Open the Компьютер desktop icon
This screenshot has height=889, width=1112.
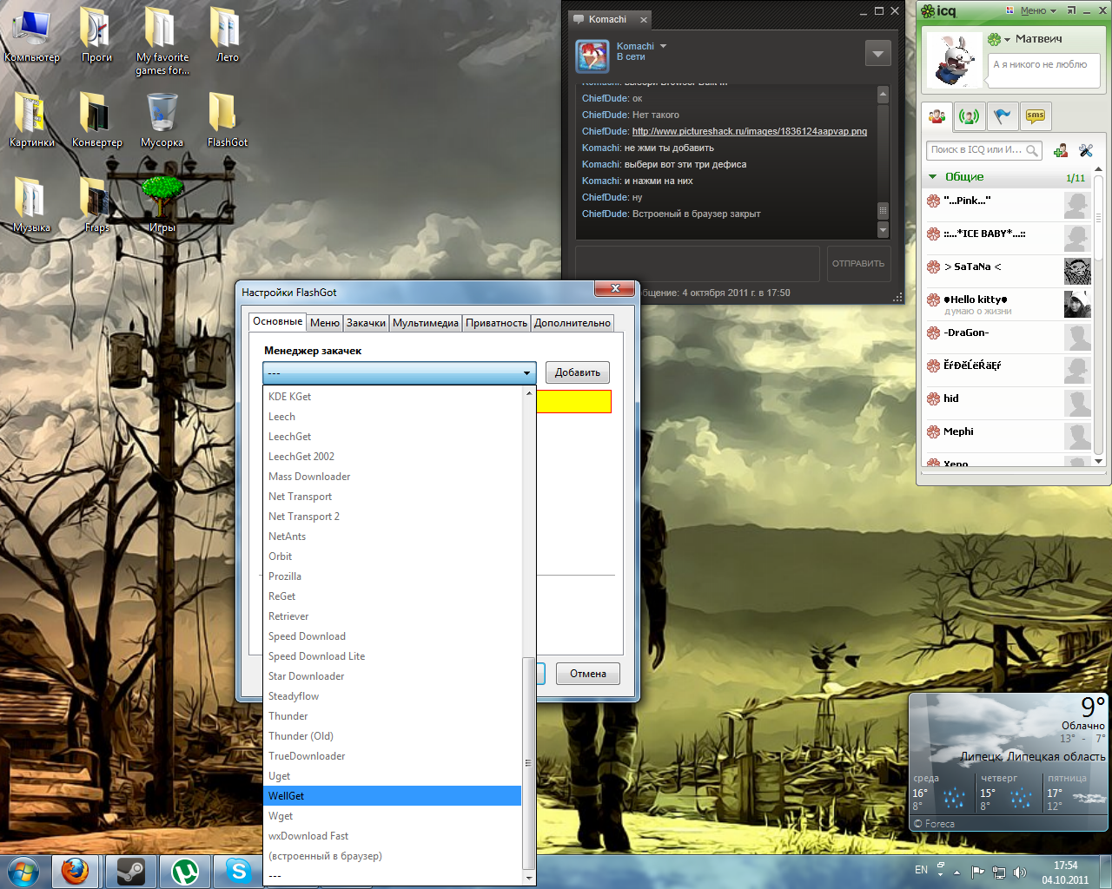[x=32, y=36]
